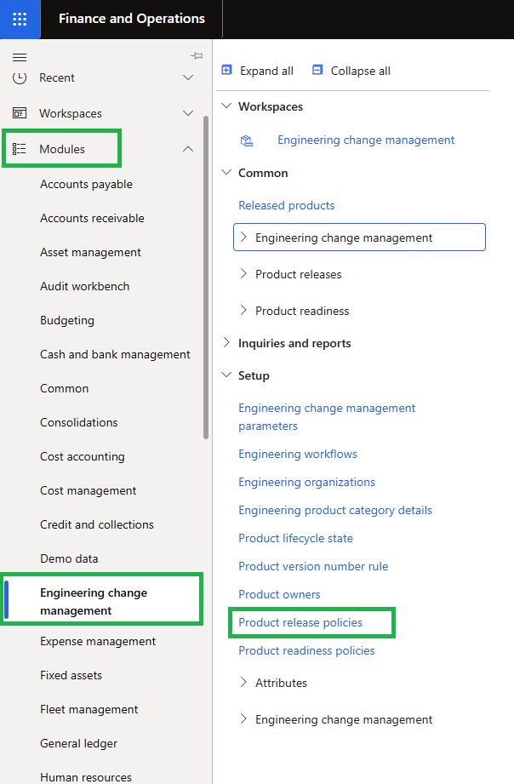Click the Workspaces sidebar icon
Viewport: 514px width, 784px height.
coord(18,112)
